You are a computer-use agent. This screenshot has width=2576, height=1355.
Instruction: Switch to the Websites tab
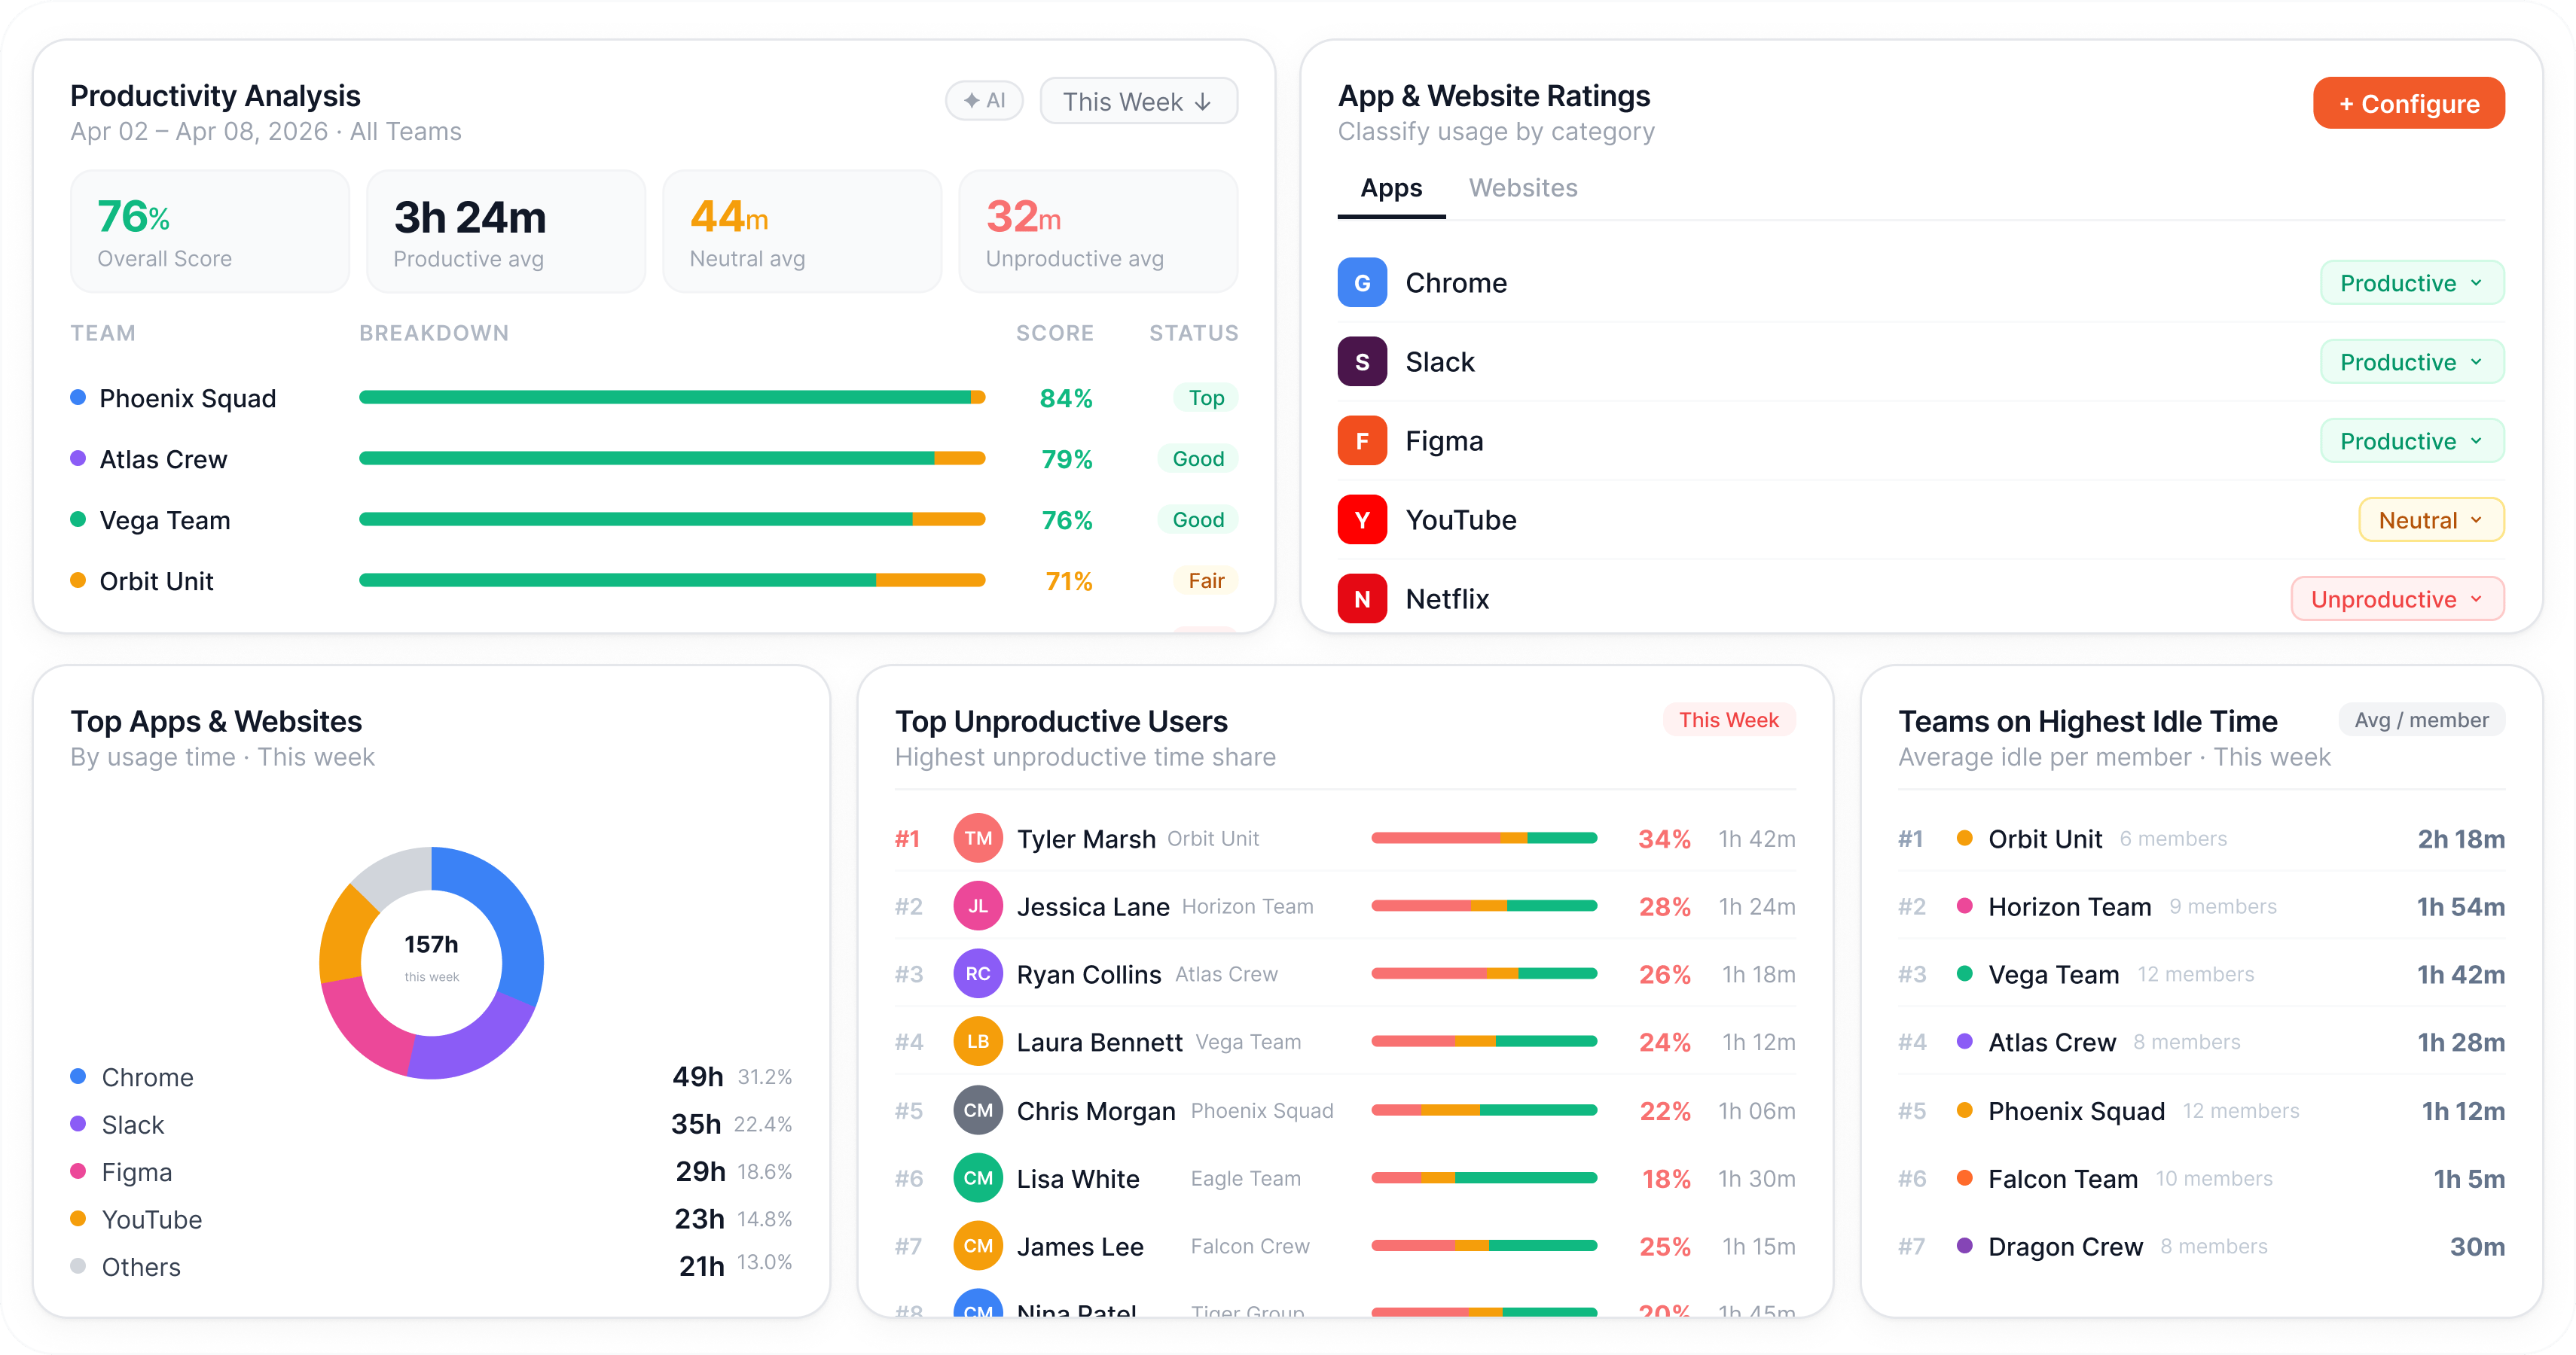coord(1522,188)
